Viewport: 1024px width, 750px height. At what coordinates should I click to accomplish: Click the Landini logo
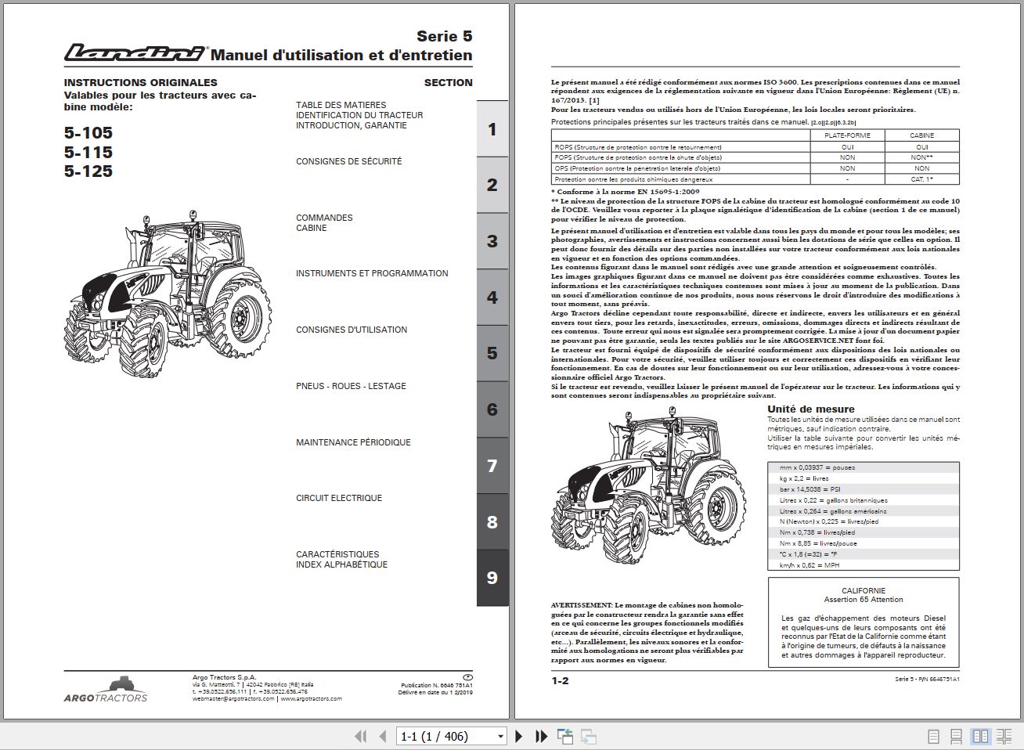(135, 53)
